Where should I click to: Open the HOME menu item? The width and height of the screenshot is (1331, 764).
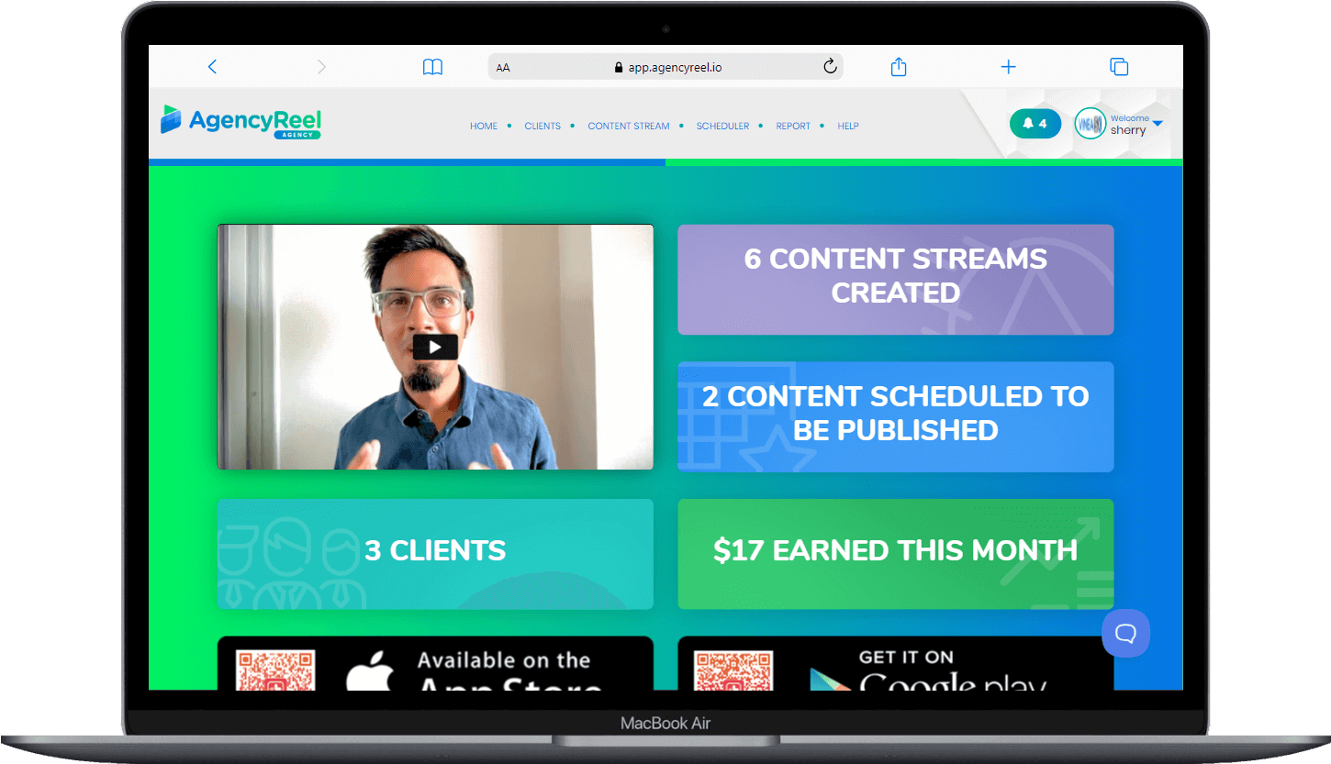484,126
